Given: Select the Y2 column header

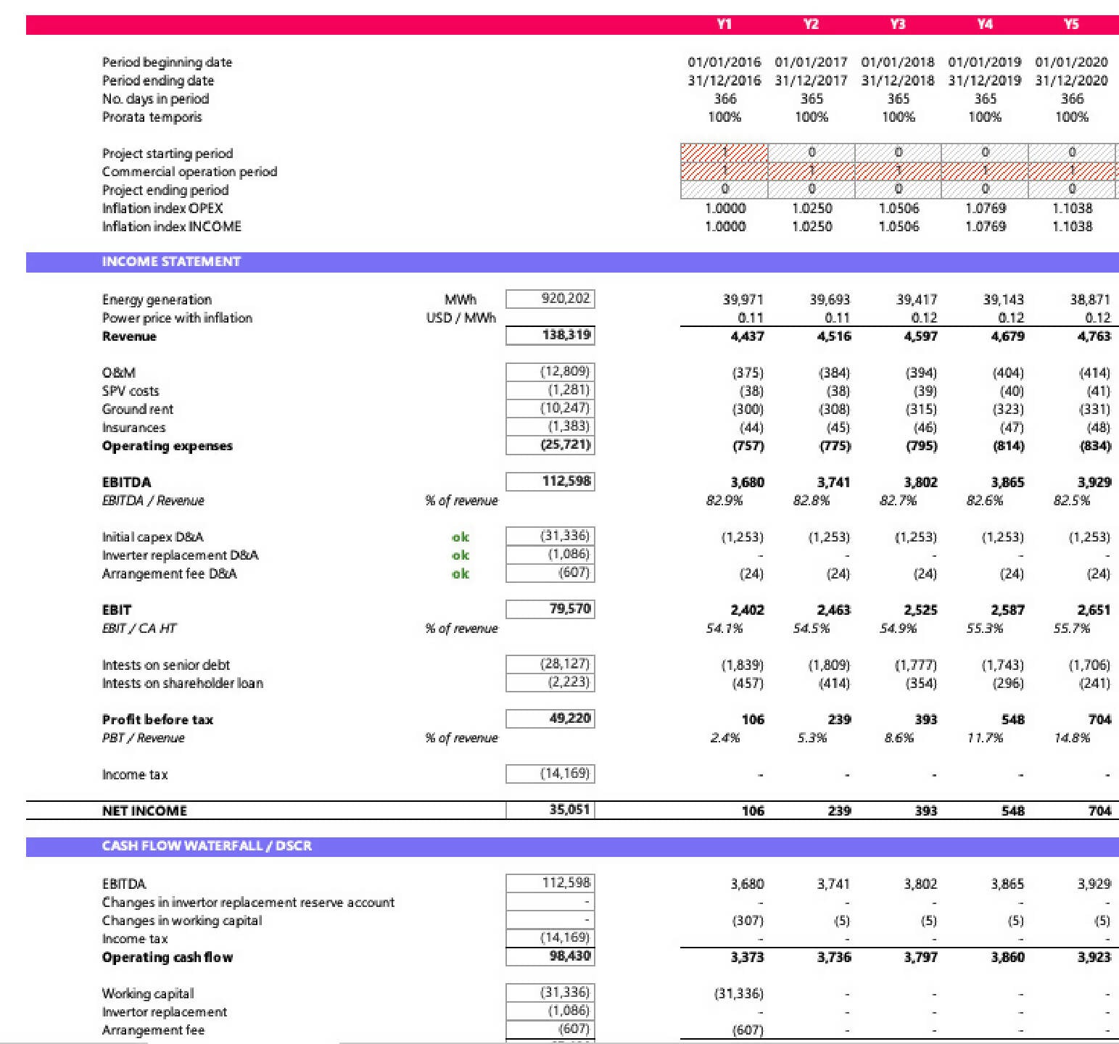Looking at the screenshot, I should [811, 24].
